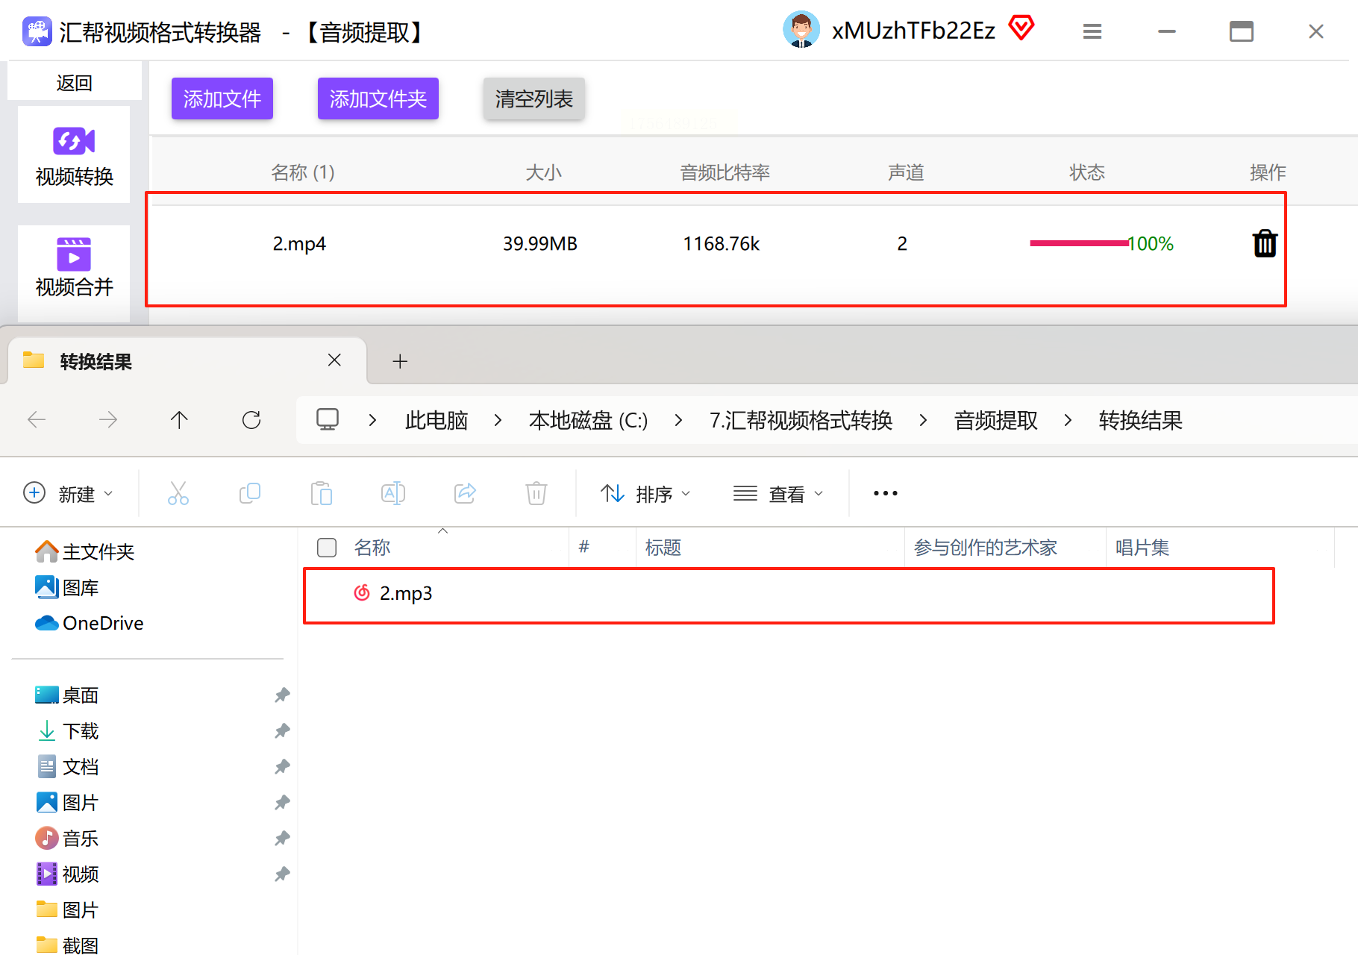
Task: Select the 转换结果 Explorer tab
Action: point(187,361)
